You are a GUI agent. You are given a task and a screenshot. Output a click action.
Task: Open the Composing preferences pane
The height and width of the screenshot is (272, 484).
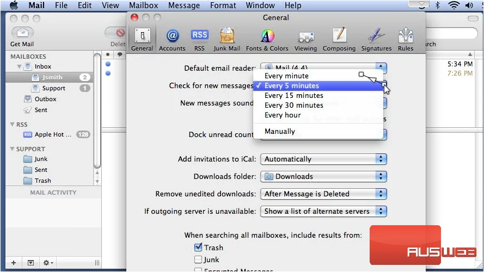(x=339, y=40)
